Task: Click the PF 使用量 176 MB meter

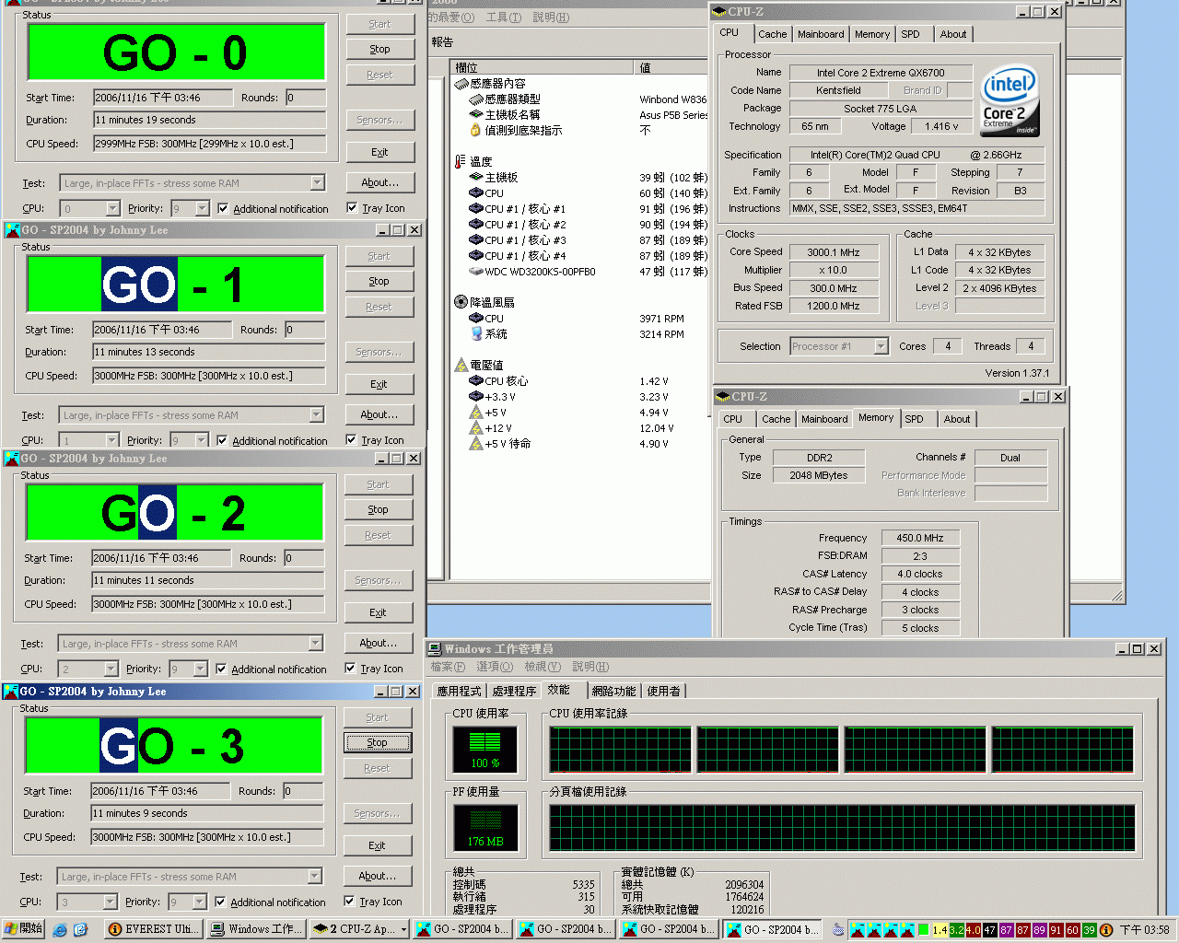Action: pyautogui.click(x=484, y=827)
